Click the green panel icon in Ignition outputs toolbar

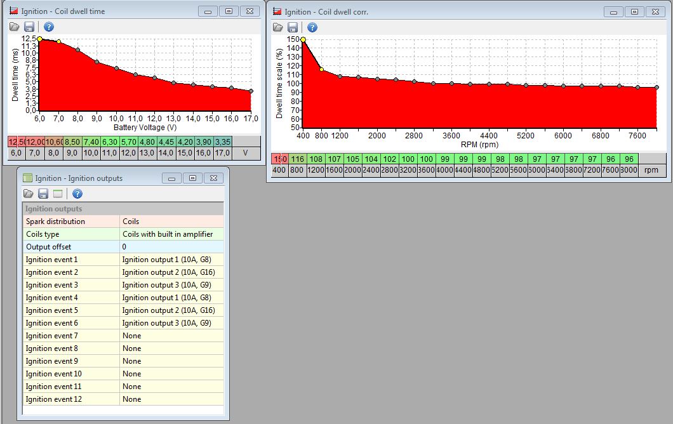tap(57, 194)
